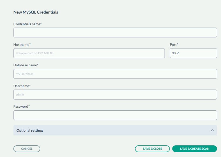Click the example.com placeholder in Hostname
Image resolution: width=221 pixels, height=157 pixels.
pyautogui.click(x=34, y=53)
